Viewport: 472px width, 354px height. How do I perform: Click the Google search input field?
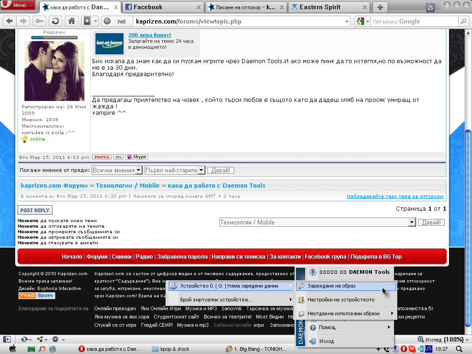pyautogui.click(x=414, y=21)
